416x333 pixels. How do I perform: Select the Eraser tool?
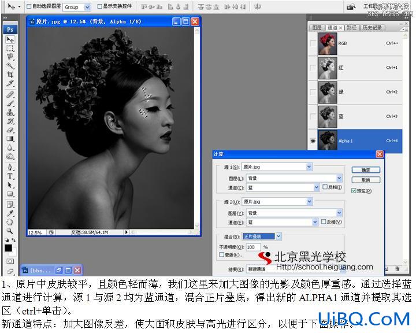coord(10,130)
